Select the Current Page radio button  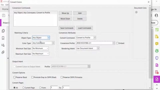tap(23, 88)
